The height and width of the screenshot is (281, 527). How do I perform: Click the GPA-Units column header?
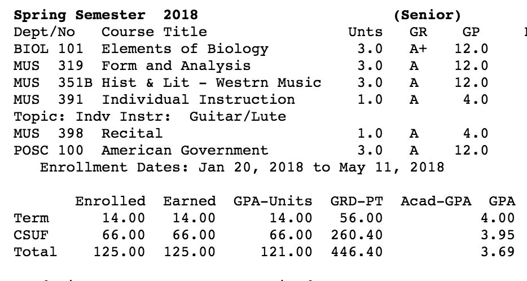coord(273,201)
